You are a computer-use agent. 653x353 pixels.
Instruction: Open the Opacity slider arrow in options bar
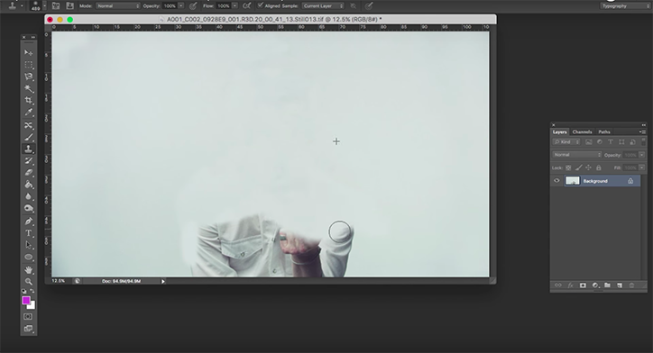pos(181,5)
